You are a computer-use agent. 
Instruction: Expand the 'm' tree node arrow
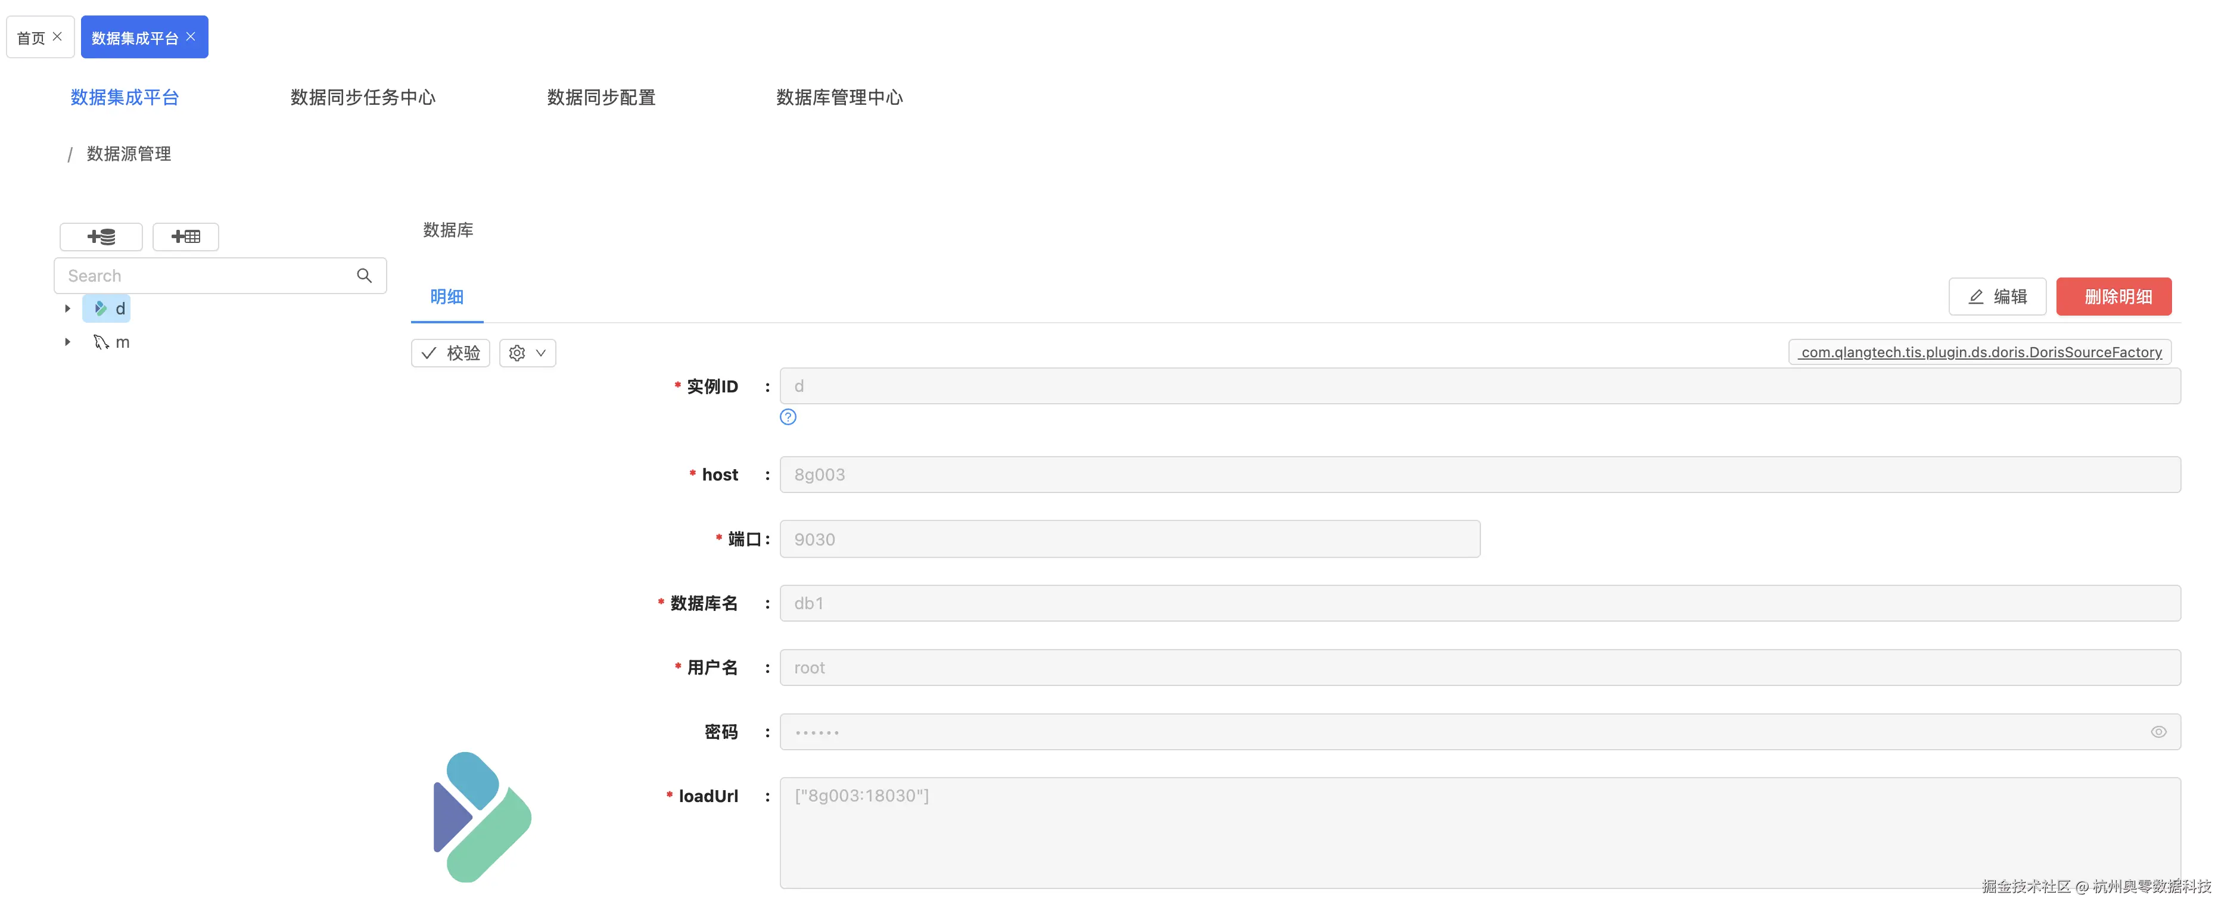coord(68,342)
